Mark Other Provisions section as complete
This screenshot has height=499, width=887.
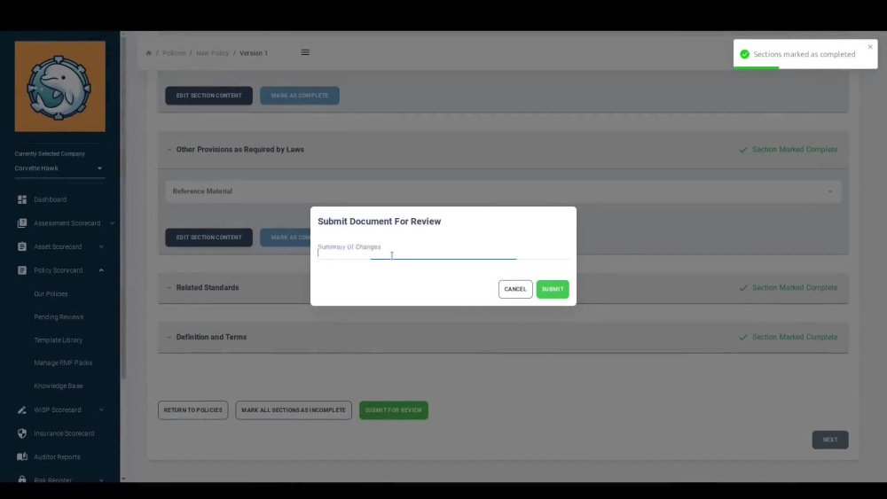tap(286, 238)
